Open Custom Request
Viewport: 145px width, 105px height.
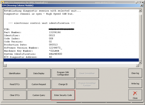[x=39, y=84]
